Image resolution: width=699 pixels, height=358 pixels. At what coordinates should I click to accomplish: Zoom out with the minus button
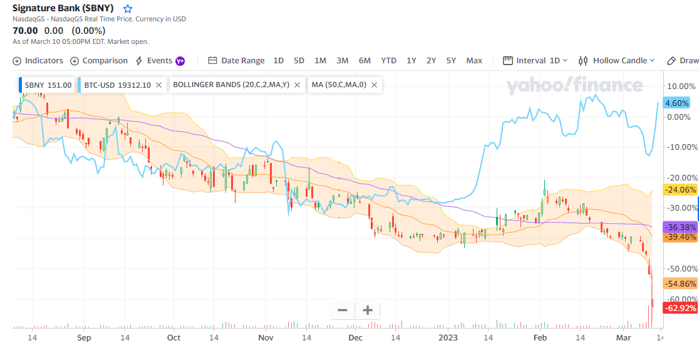click(342, 310)
